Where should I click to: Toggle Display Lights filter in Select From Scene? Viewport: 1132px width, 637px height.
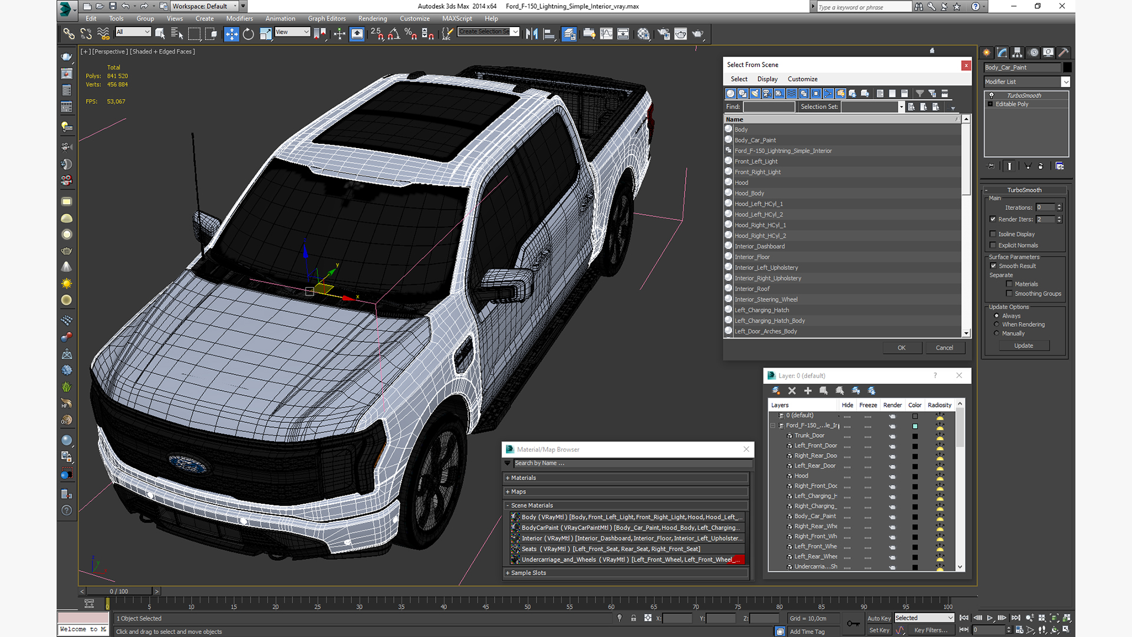pos(755,93)
